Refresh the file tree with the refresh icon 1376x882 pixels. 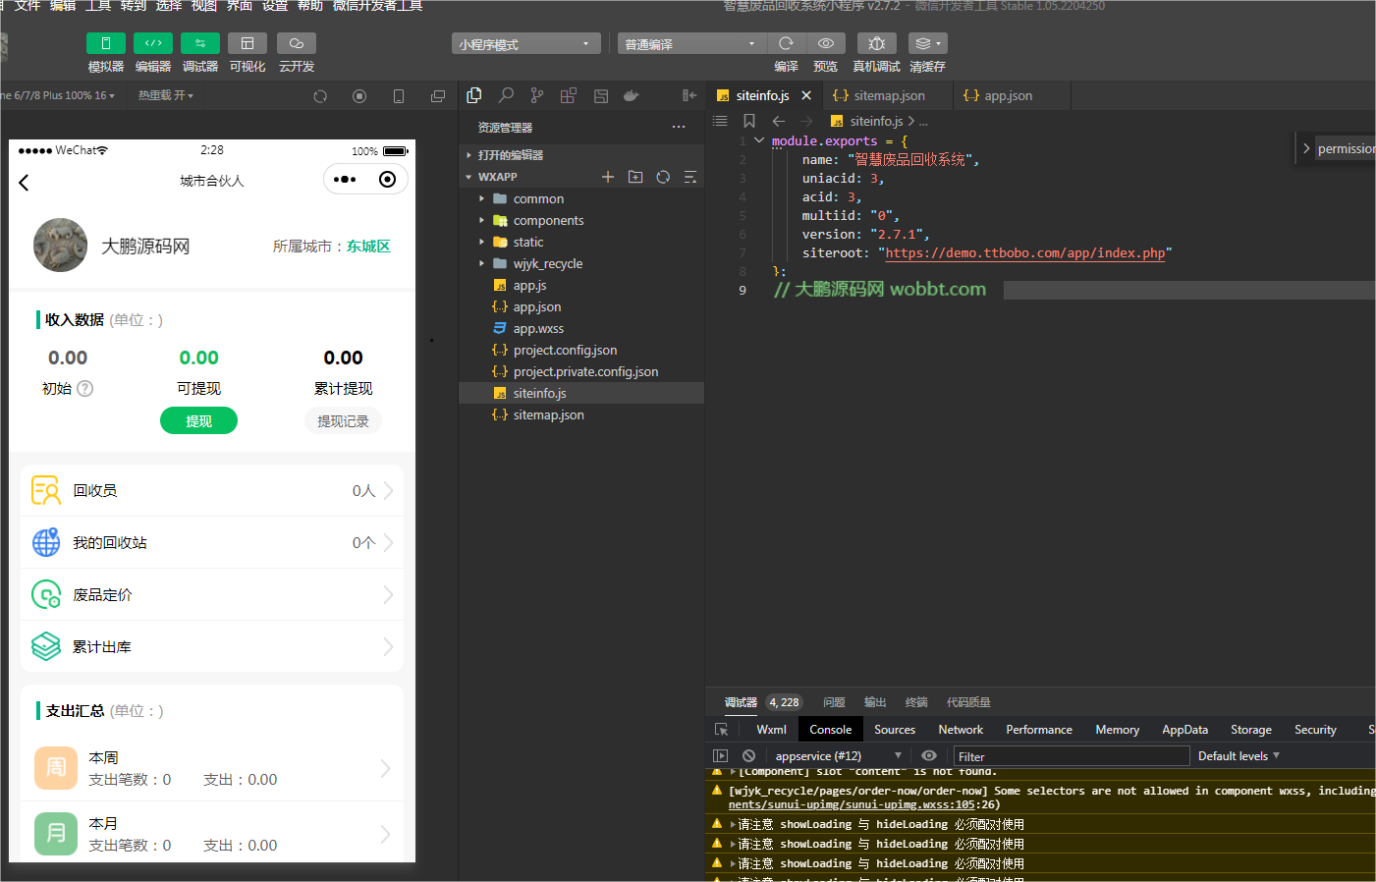(664, 177)
